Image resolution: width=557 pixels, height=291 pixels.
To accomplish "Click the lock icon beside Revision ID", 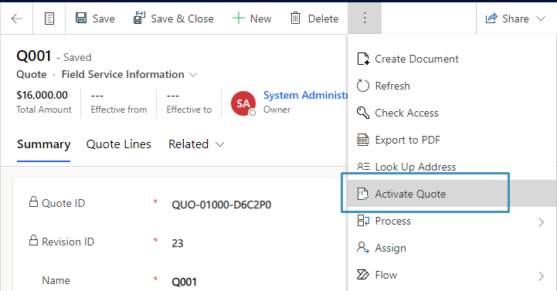I will 33,240.
